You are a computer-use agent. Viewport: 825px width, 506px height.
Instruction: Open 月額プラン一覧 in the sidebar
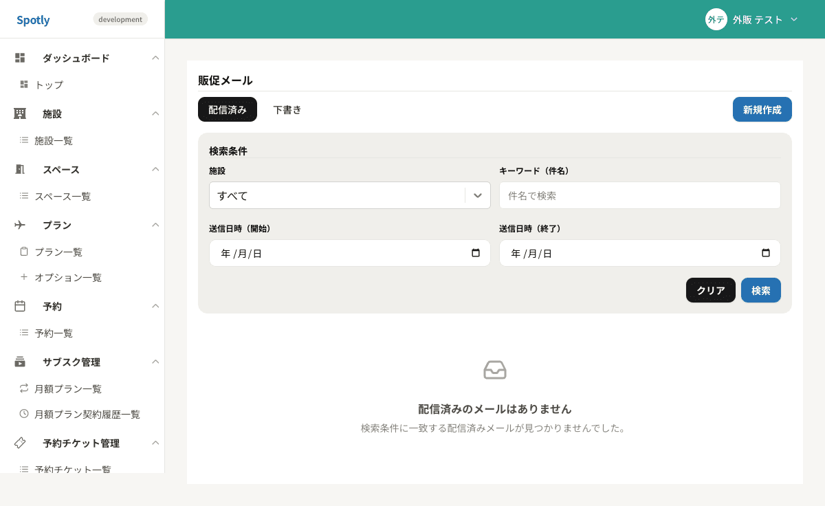(x=68, y=388)
